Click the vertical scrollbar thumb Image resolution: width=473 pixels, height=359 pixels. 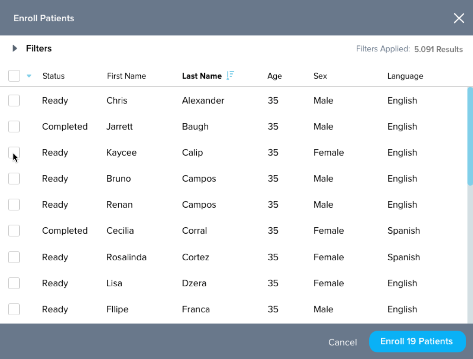(x=470, y=136)
